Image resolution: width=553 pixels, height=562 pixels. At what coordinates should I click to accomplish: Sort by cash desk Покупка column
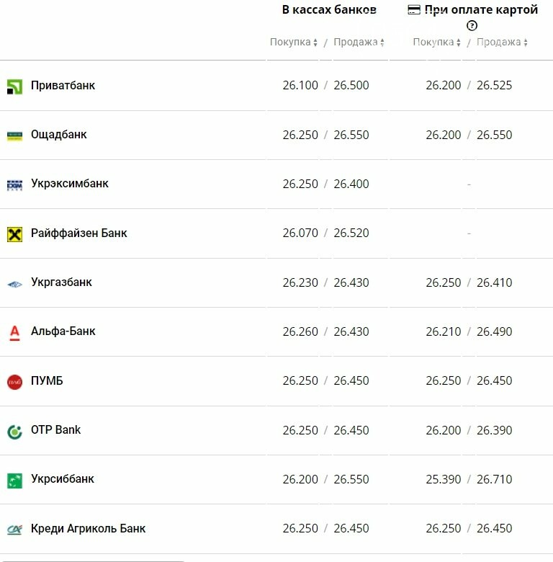coord(293,43)
